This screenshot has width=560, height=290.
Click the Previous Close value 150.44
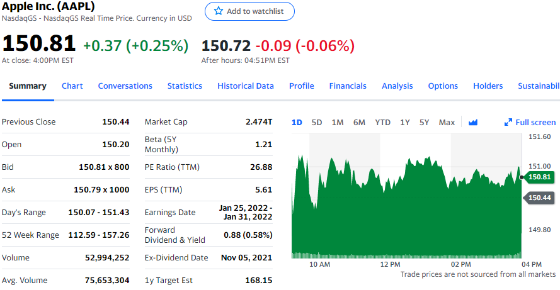(x=116, y=121)
